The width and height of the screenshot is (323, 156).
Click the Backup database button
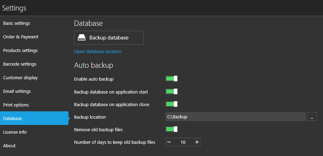[x=109, y=38]
